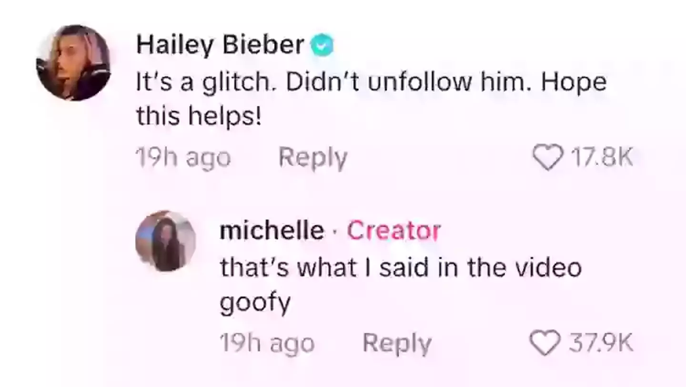
Task: Like Hailey Bieber's comment with the heart icon
Action: pos(546,158)
